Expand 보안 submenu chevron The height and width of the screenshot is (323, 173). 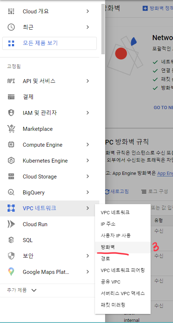tap(88, 256)
